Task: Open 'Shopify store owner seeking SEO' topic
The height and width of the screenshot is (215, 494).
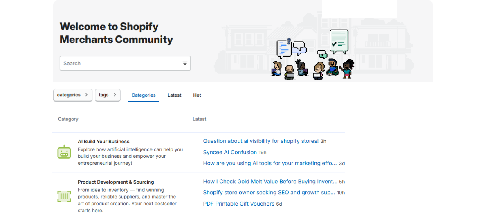Action: click(x=269, y=193)
